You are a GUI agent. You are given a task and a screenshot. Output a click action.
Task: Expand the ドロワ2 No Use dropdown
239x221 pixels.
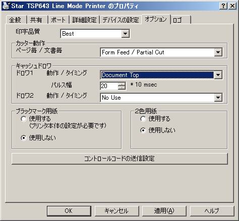tap(218, 98)
